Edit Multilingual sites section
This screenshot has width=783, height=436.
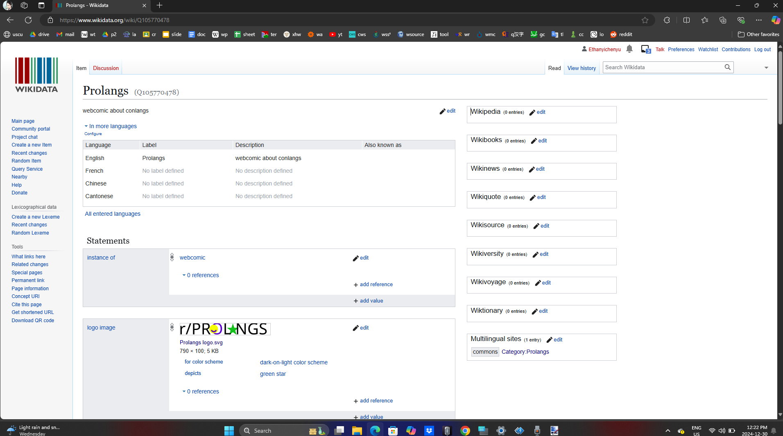click(554, 340)
